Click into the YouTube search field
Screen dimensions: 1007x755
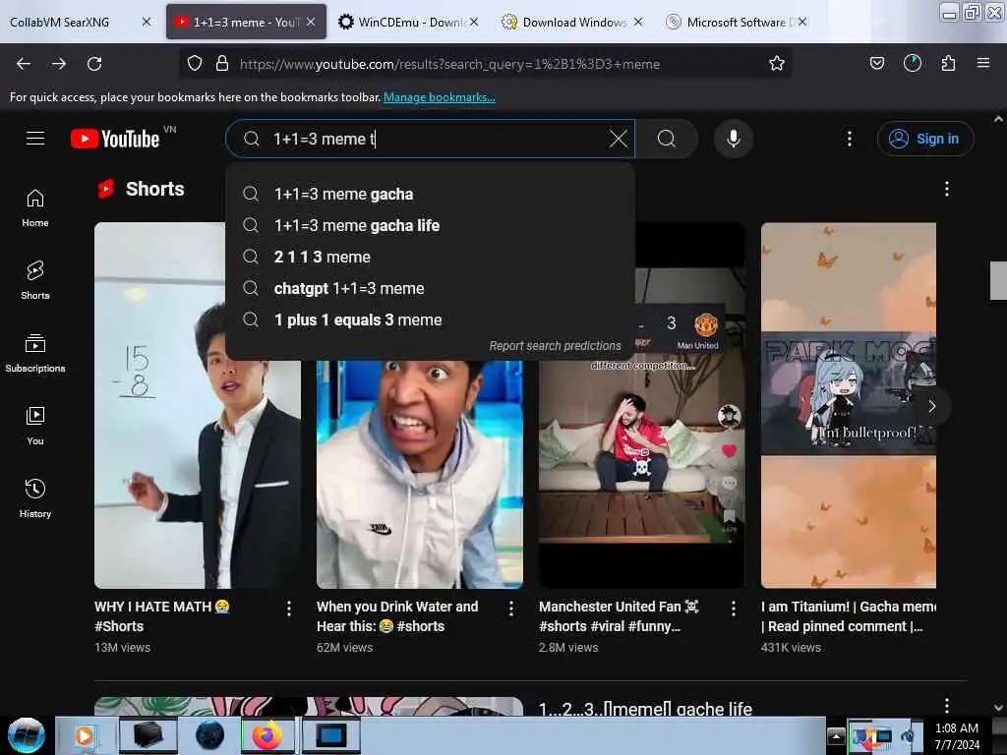point(431,139)
